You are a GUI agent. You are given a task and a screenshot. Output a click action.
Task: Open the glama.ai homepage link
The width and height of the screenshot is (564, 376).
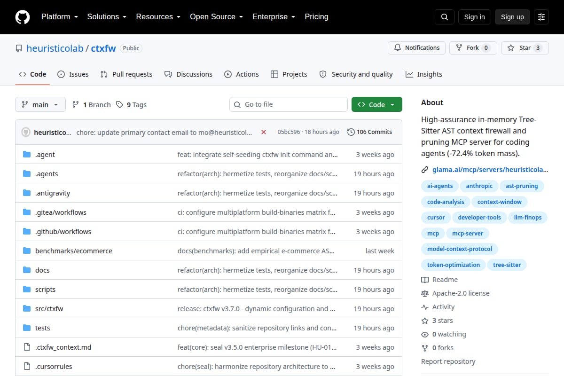(x=490, y=170)
